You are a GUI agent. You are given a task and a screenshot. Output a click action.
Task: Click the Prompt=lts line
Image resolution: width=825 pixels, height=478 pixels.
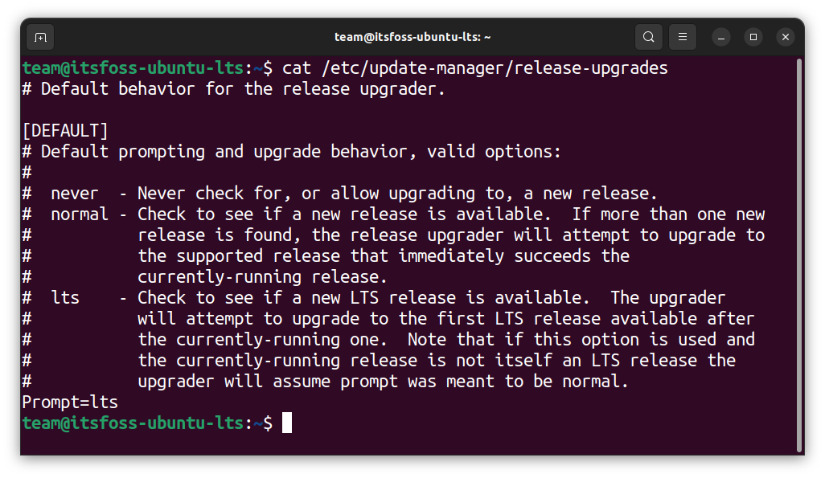[x=70, y=402]
